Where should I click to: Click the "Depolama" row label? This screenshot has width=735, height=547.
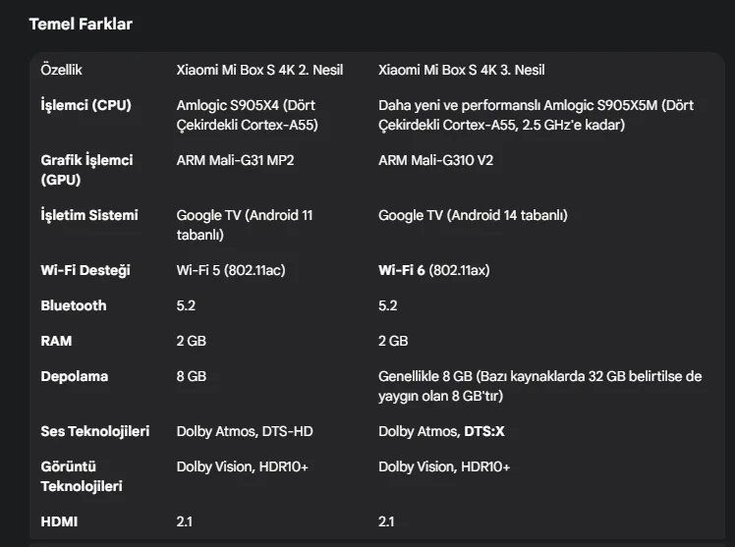(x=75, y=376)
